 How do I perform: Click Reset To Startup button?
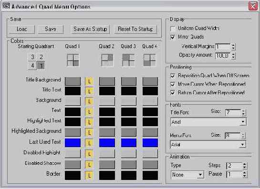tap(135, 30)
